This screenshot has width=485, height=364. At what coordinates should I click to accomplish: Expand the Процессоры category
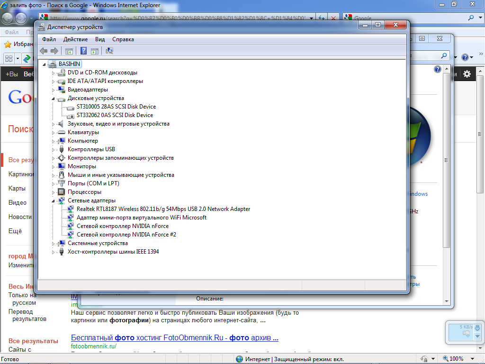click(x=53, y=192)
